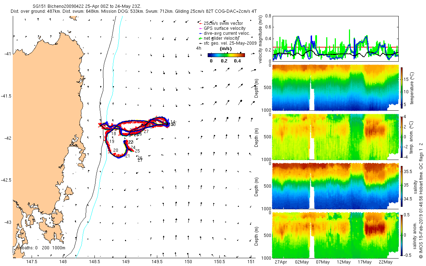
Task: Click the 'velocity magnitude (m/s)' axis label
Action: [x=261, y=39]
